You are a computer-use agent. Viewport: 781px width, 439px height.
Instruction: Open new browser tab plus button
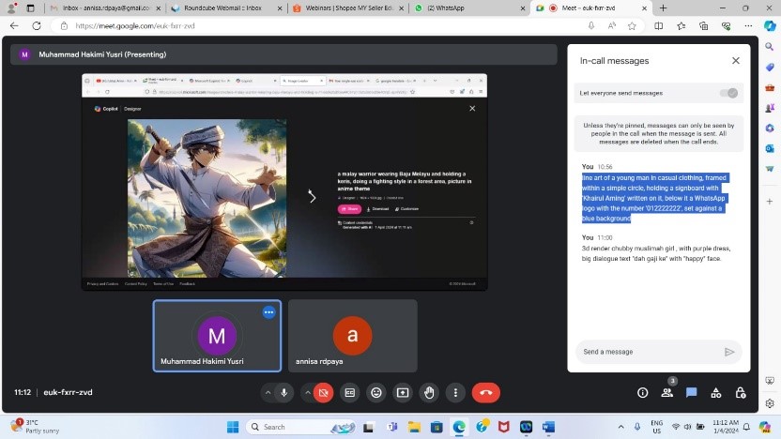[663, 8]
